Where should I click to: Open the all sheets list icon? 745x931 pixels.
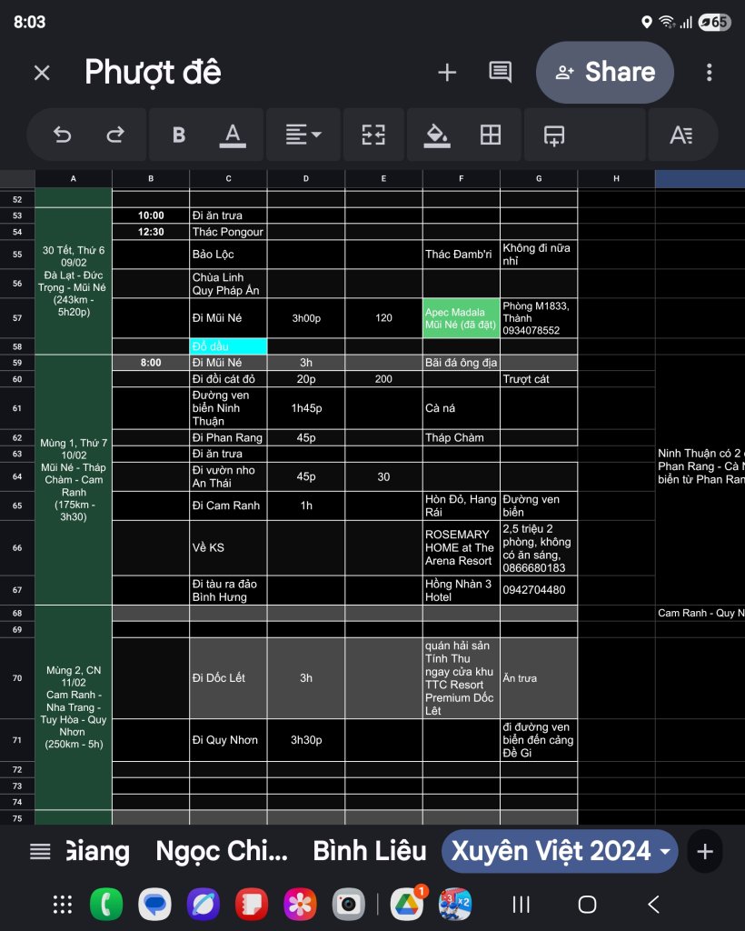coord(40,851)
